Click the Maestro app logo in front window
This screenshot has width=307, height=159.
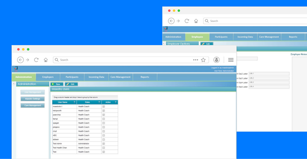[16, 68]
